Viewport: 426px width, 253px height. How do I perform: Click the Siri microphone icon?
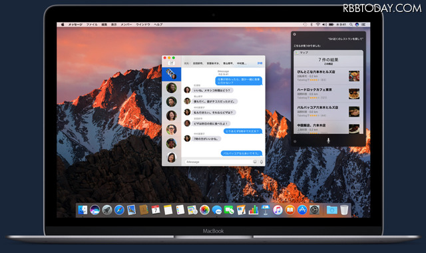click(328, 140)
